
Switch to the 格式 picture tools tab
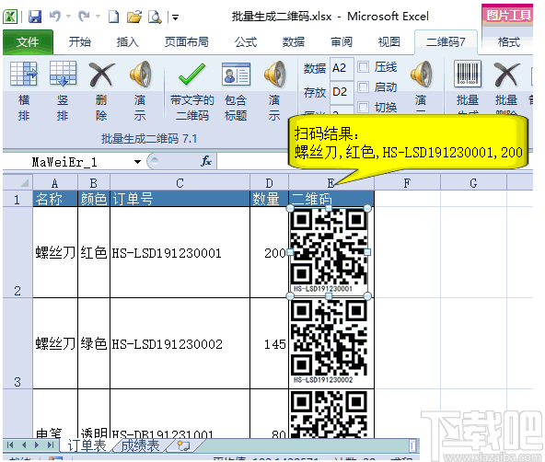tap(509, 42)
